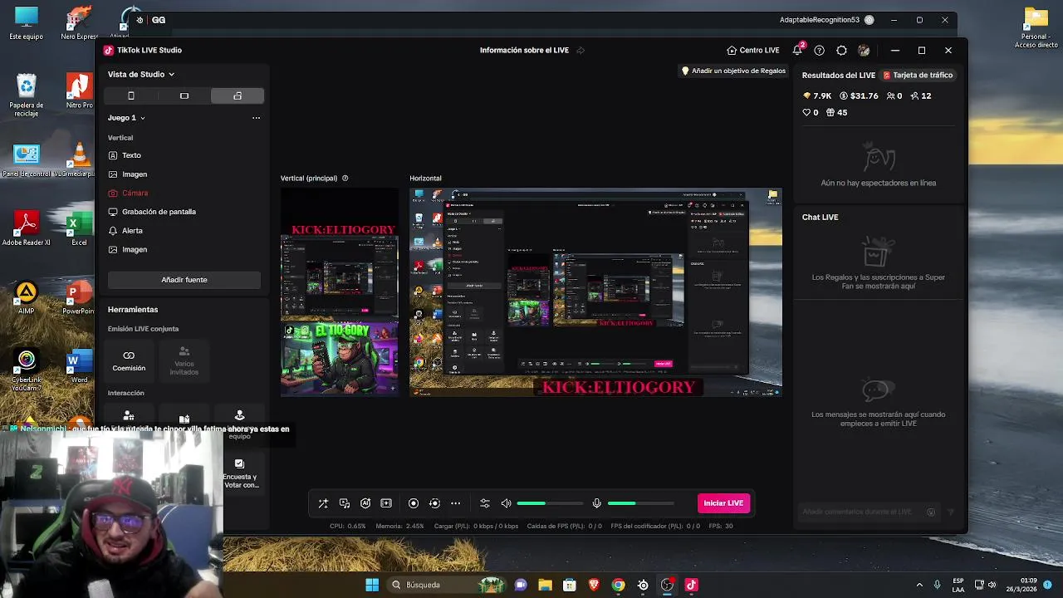The height and width of the screenshot is (598, 1063).
Task: Open Tarjeta de tráfico
Action: (x=918, y=75)
